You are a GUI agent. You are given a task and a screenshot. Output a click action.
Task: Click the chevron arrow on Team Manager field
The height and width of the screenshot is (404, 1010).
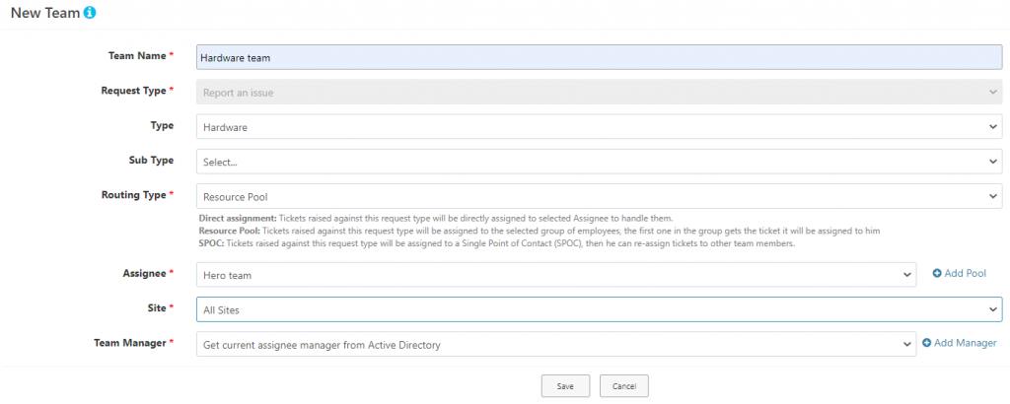[x=906, y=344]
